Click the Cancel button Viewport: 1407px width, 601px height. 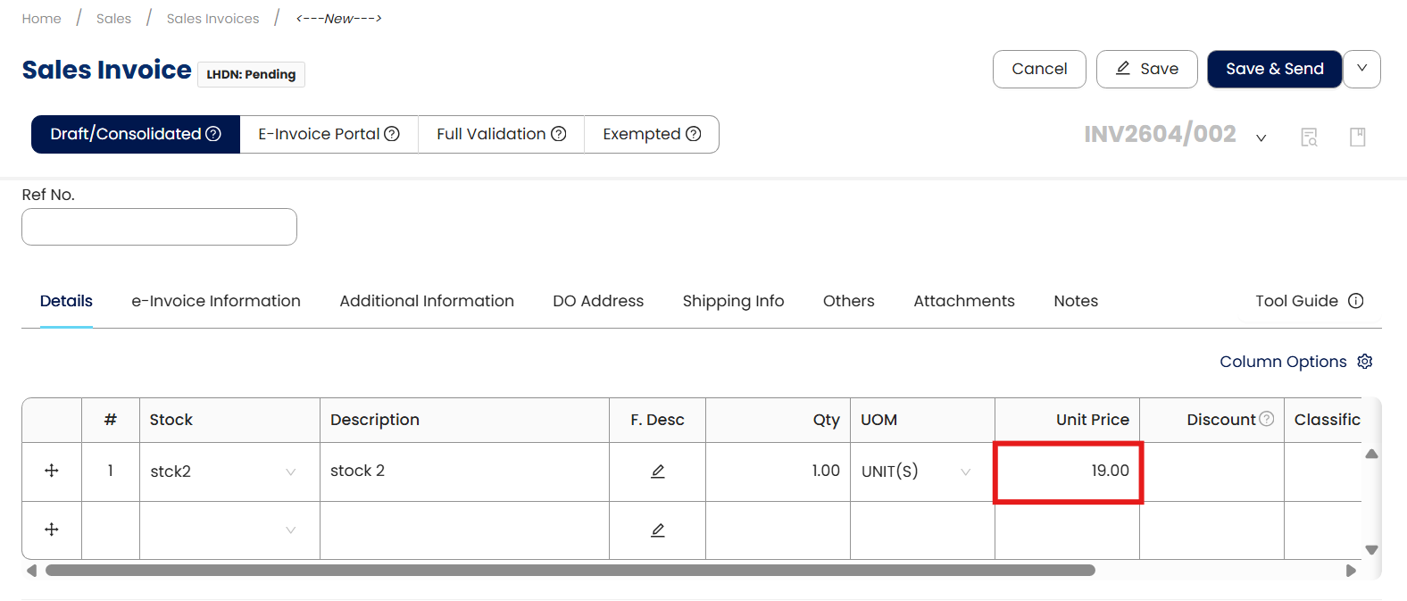[x=1039, y=69]
